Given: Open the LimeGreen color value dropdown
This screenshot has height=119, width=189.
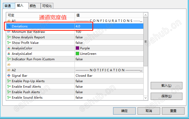Looking at the screenshot, I should tap(109, 54).
